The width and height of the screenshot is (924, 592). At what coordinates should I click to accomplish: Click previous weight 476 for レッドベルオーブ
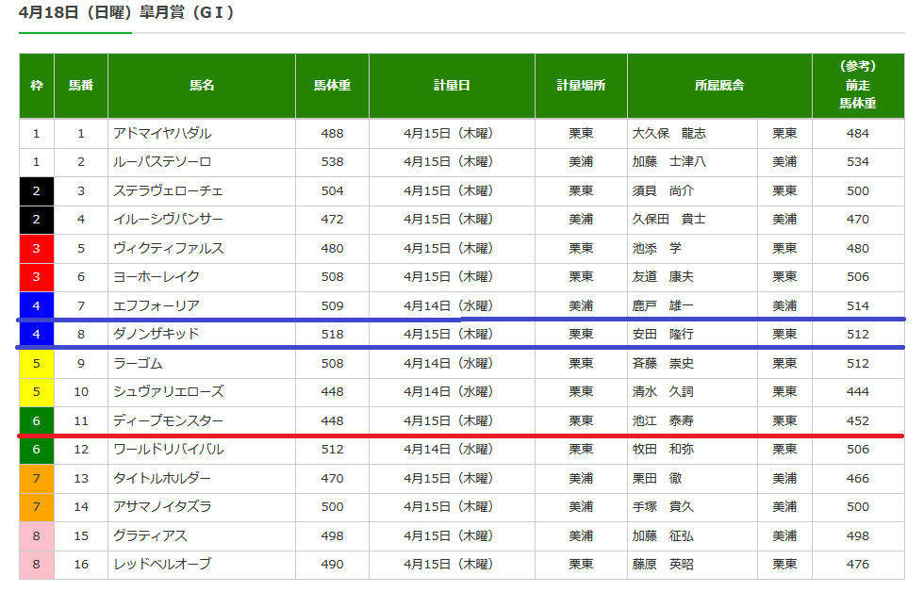[858, 565]
